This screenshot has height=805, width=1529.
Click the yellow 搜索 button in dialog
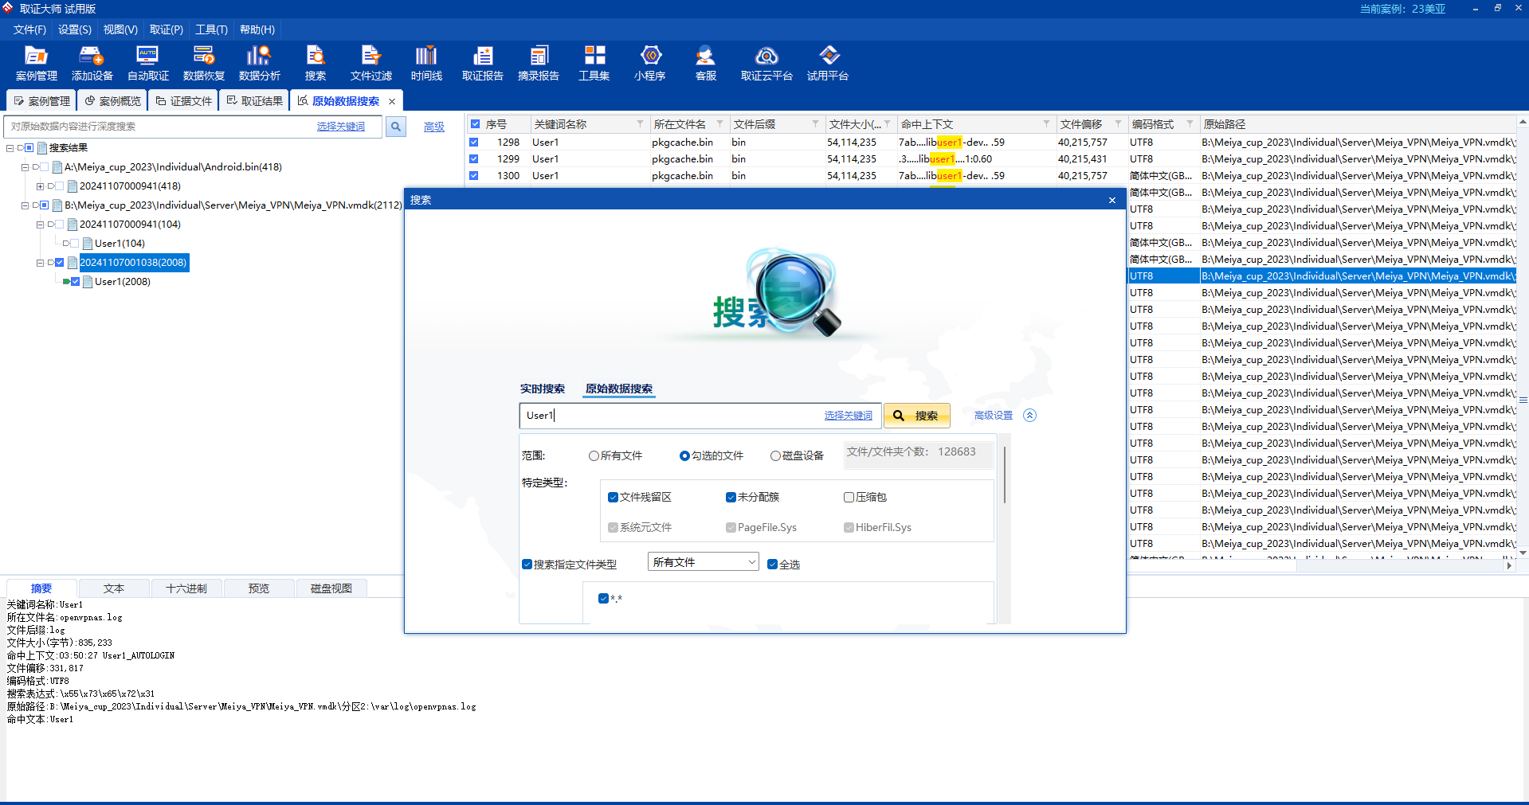point(916,416)
